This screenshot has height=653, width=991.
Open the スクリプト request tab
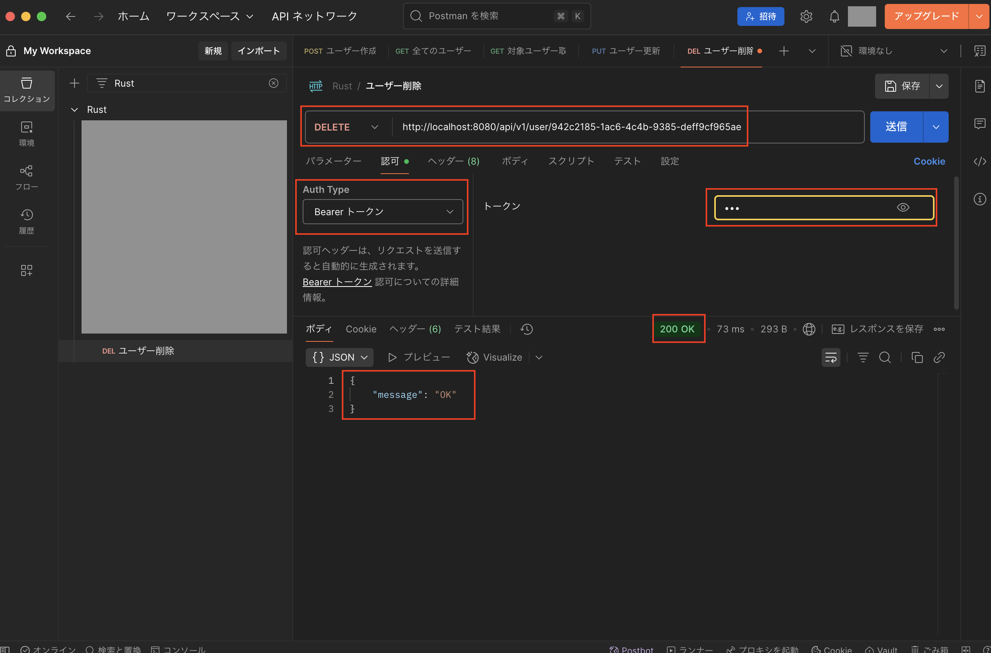click(571, 161)
